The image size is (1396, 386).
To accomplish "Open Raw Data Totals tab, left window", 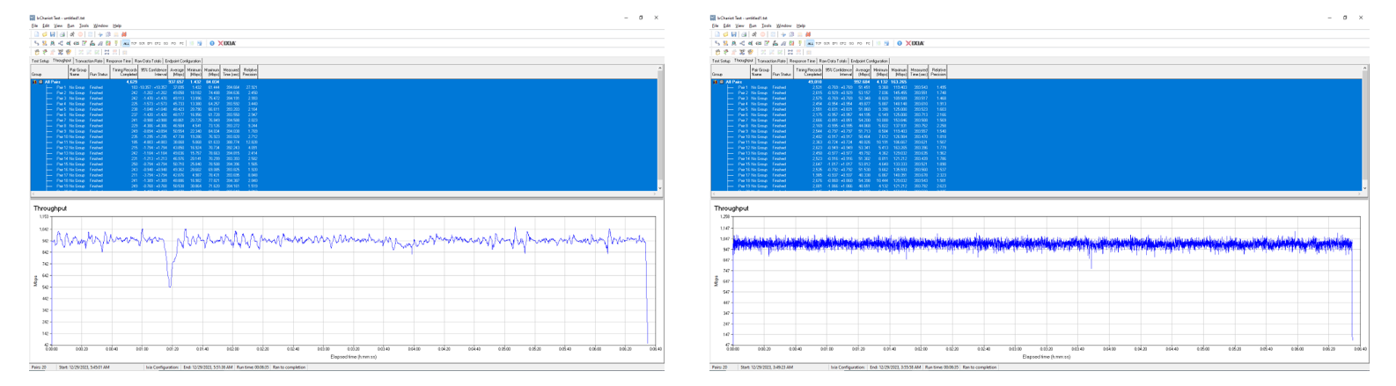I will (x=148, y=61).
